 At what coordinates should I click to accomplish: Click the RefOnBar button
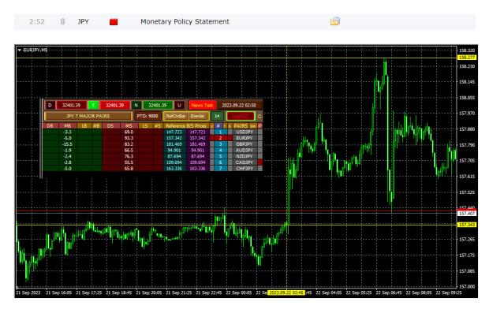pyautogui.click(x=176, y=116)
